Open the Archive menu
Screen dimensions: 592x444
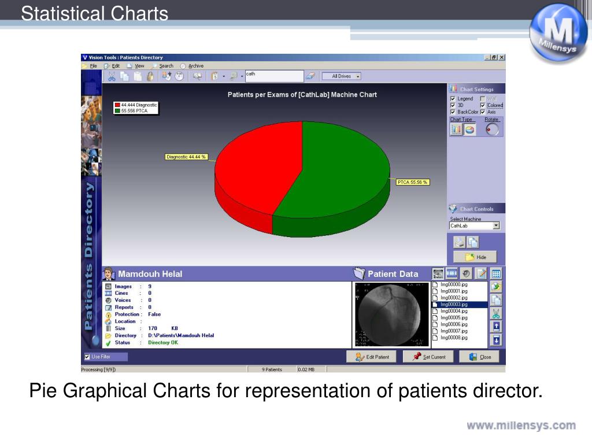196,66
